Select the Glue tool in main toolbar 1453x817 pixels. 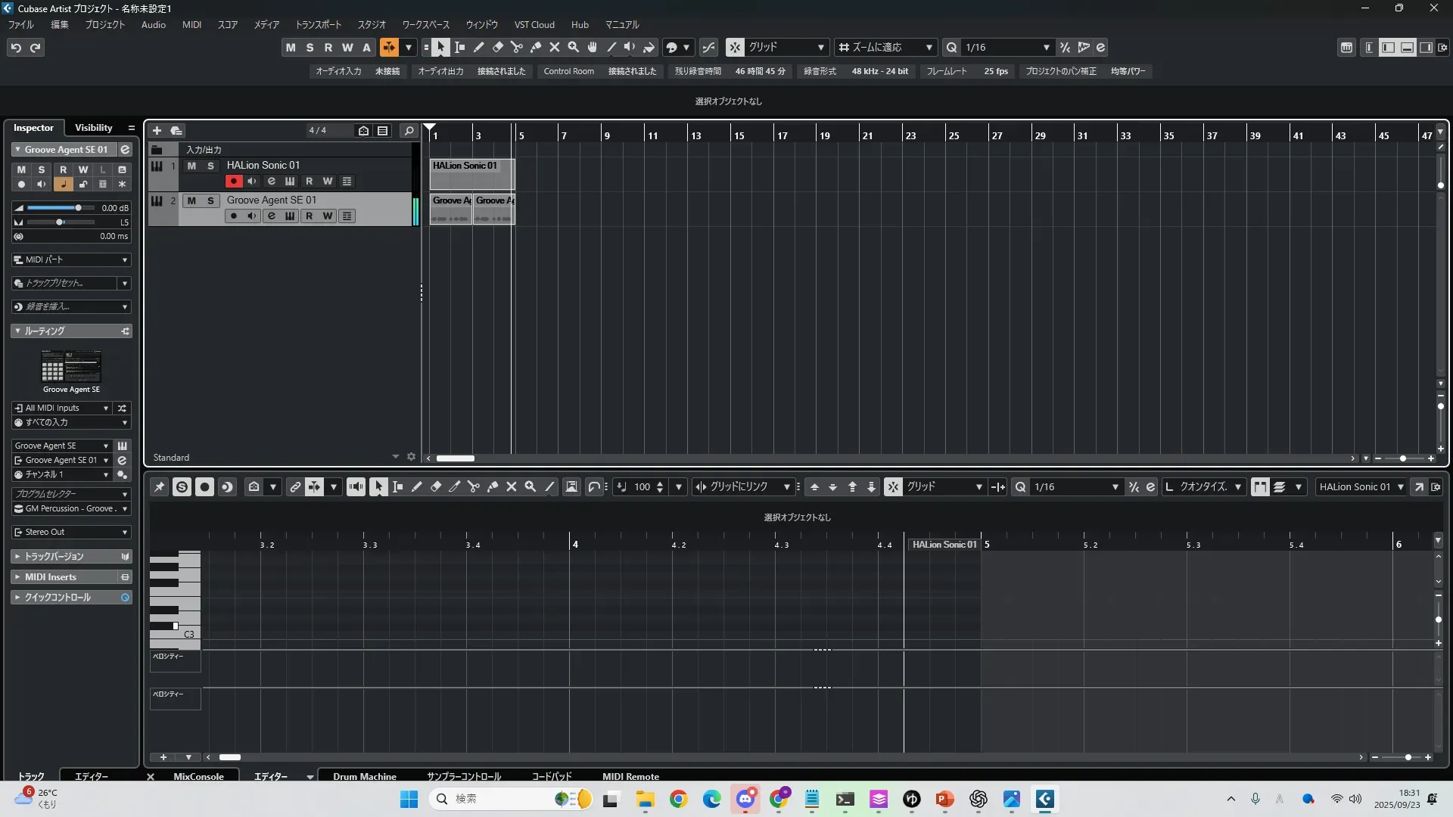536,48
